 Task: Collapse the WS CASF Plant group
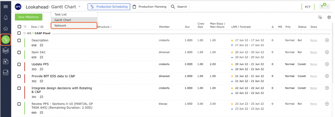coord(25,33)
